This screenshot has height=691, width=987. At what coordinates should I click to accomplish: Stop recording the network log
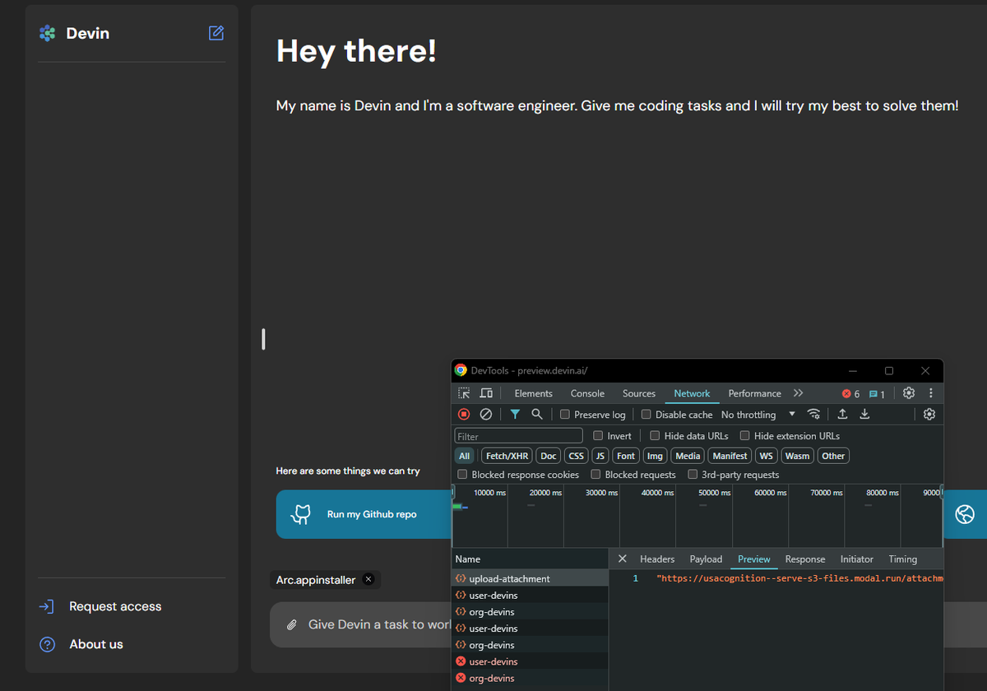(x=464, y=415)
